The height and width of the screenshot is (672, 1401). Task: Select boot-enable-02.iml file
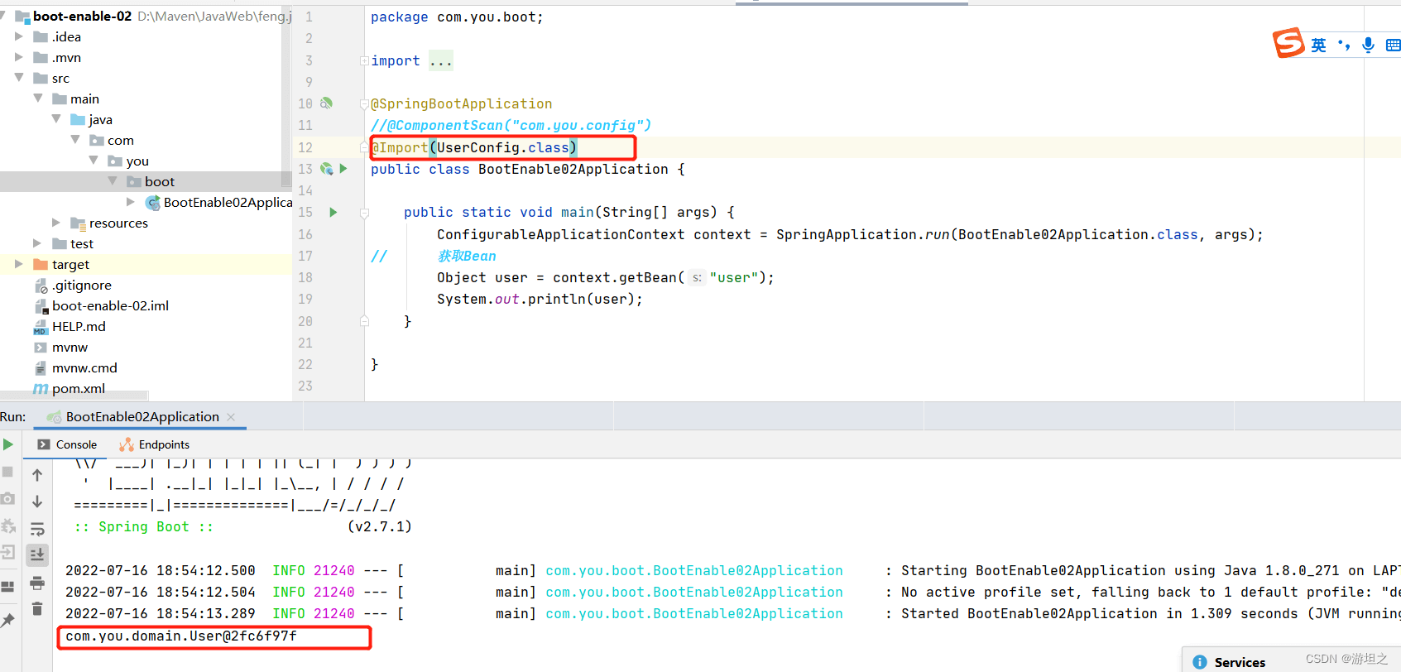click(x=110, y=305)
